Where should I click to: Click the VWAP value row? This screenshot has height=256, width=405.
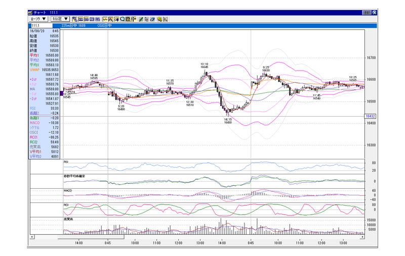coord(44,70)
